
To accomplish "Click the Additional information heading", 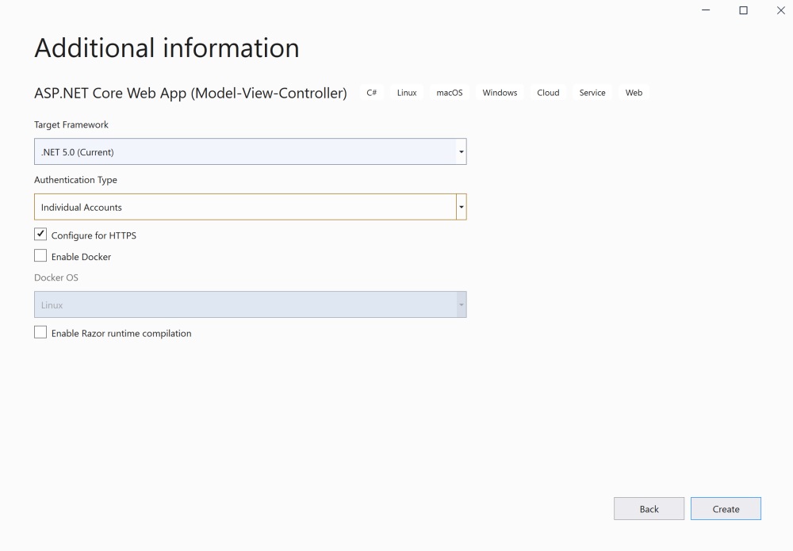I will coord(167,48).
